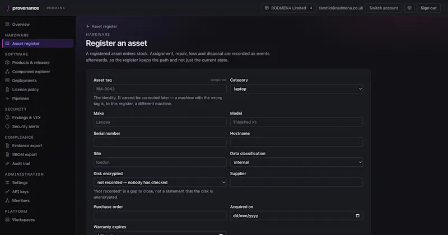Toggle light theme with sun icon

(x=409, y=8)
